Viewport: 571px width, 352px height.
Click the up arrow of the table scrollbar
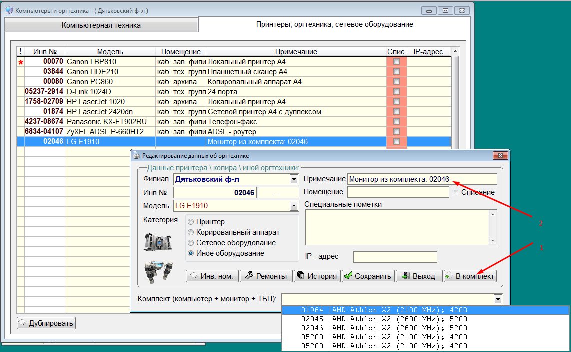[455, 51]
